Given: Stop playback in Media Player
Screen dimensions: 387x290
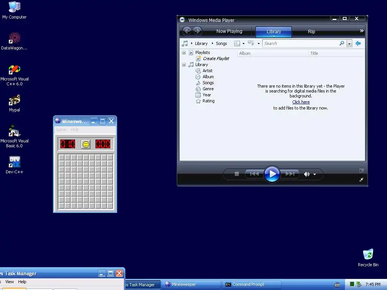Looking at the screenshot, I should click(x=237, y=174).
